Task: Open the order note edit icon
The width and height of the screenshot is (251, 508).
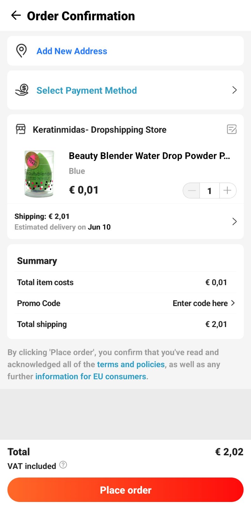Action: (232, 129)
